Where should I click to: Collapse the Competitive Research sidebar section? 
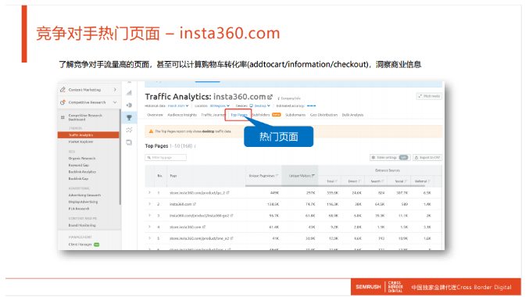(x=115, y=102)
